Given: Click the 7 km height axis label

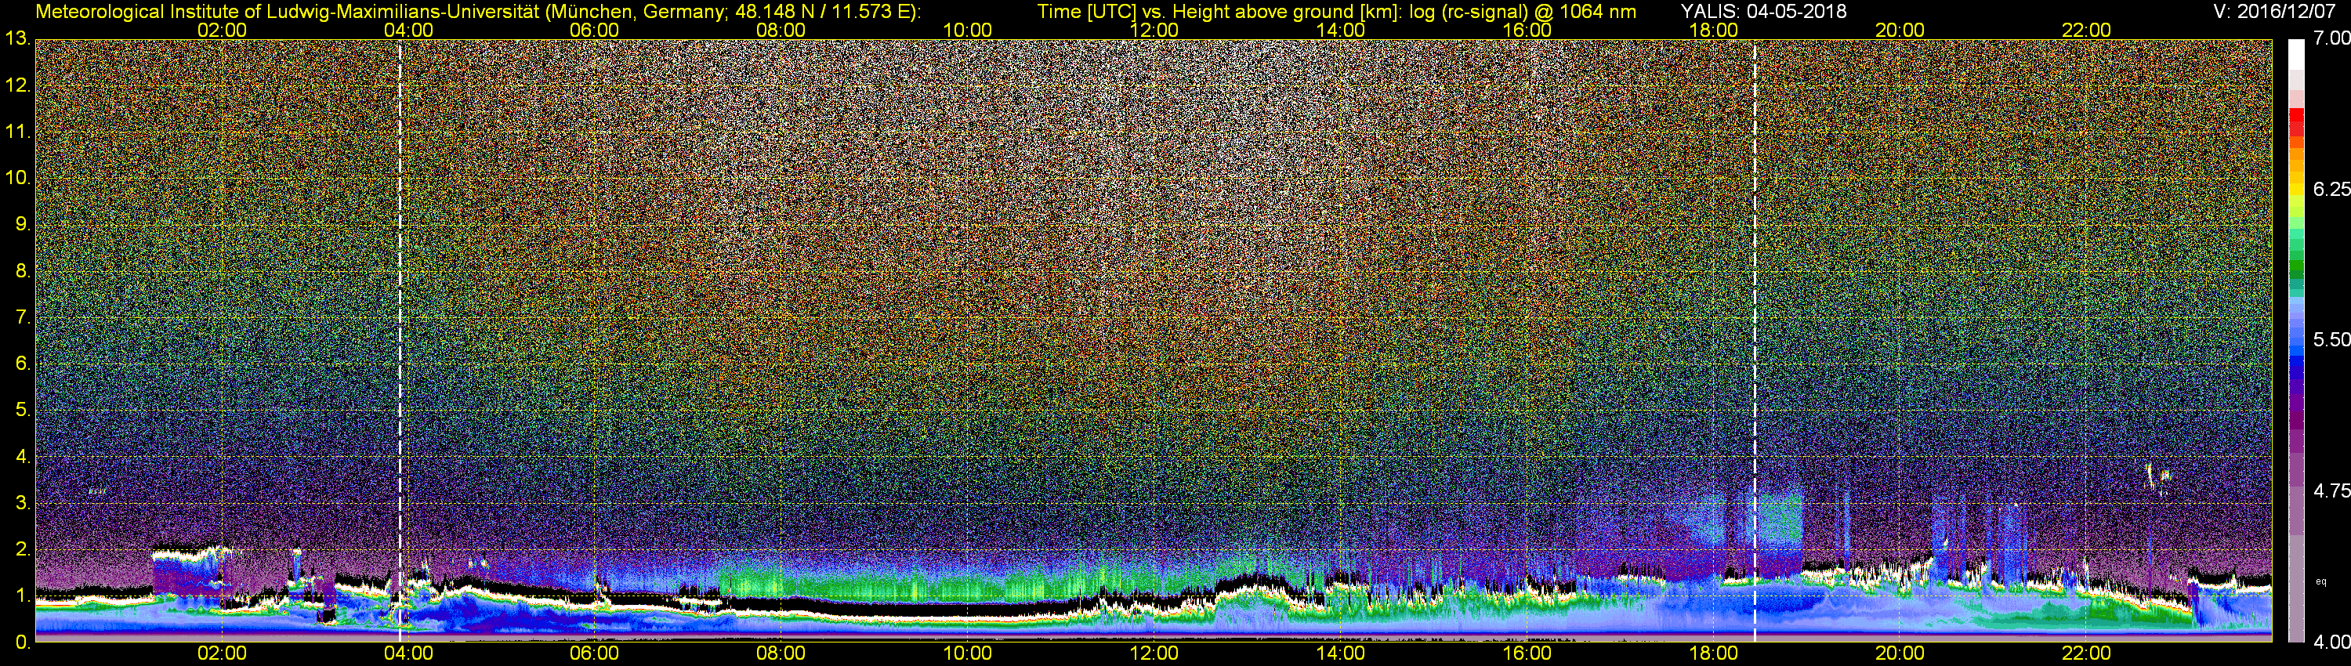Looking at the screenshot, I should point(22,317).
